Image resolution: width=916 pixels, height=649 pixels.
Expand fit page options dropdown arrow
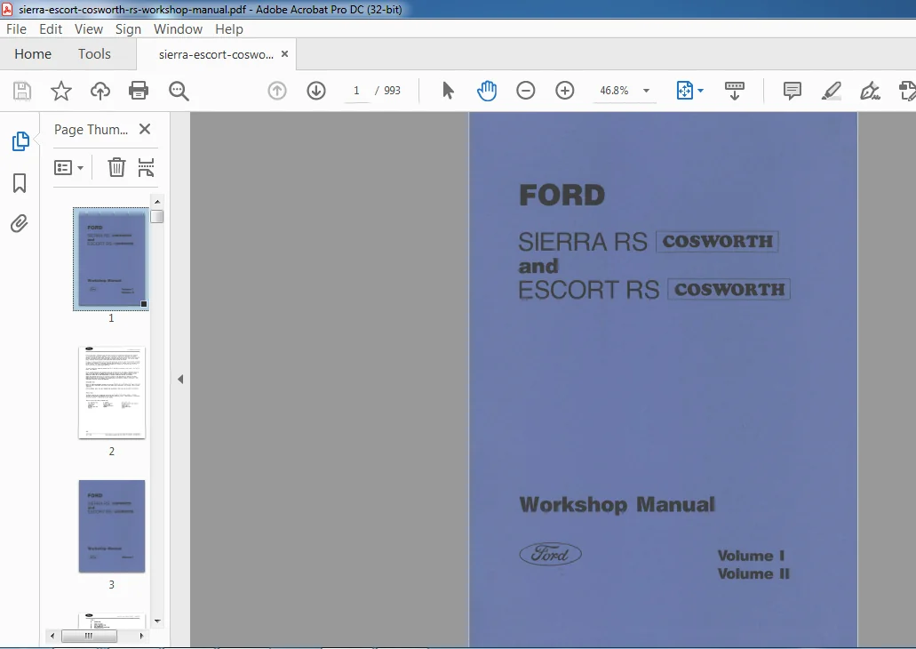[x=700, y=91]
